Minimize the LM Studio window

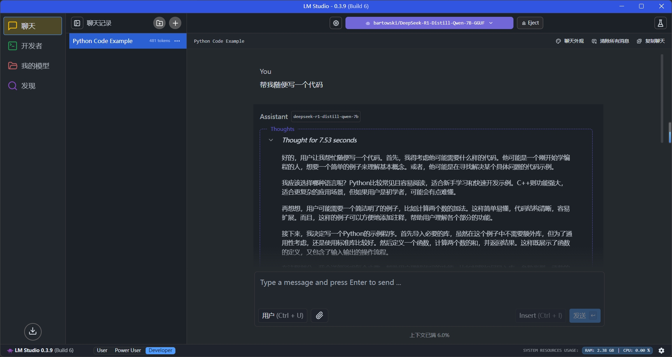[622, 6]
